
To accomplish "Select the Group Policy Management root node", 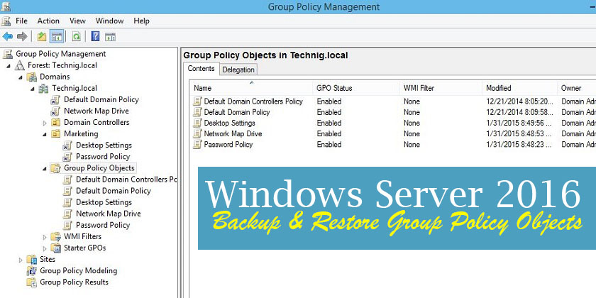I will point(61,54).
